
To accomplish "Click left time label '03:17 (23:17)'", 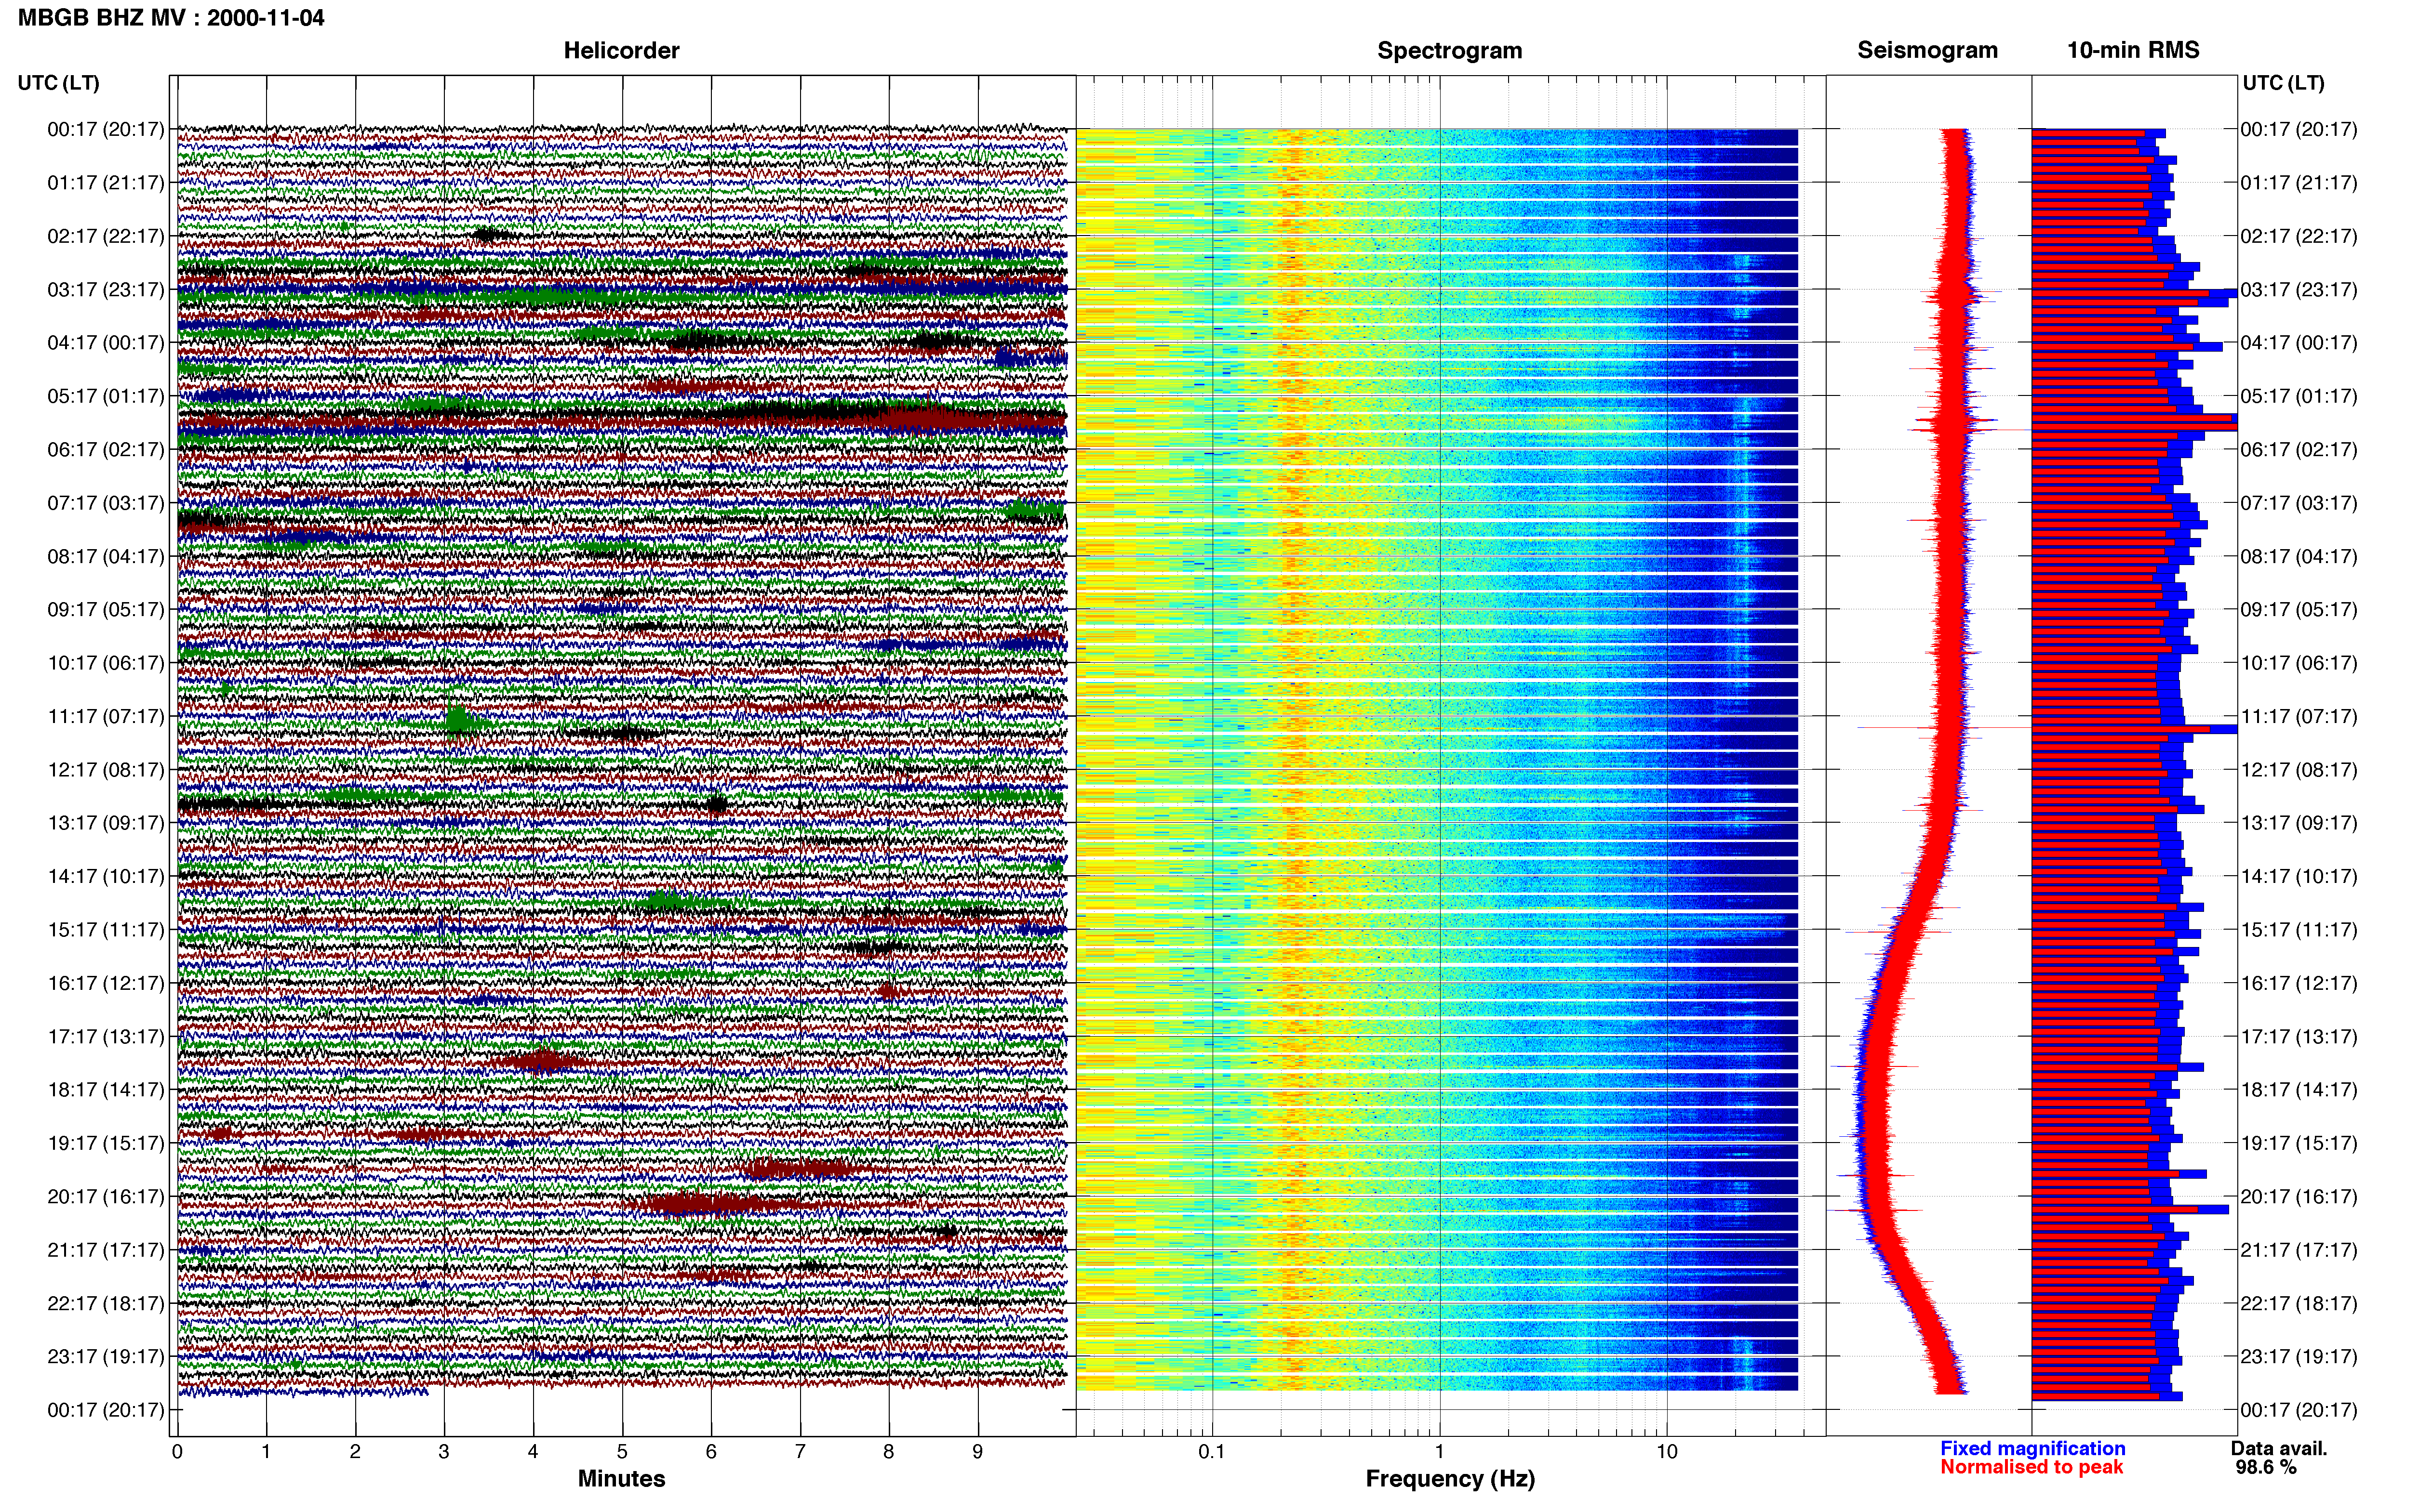I will (x=106, y=289).
